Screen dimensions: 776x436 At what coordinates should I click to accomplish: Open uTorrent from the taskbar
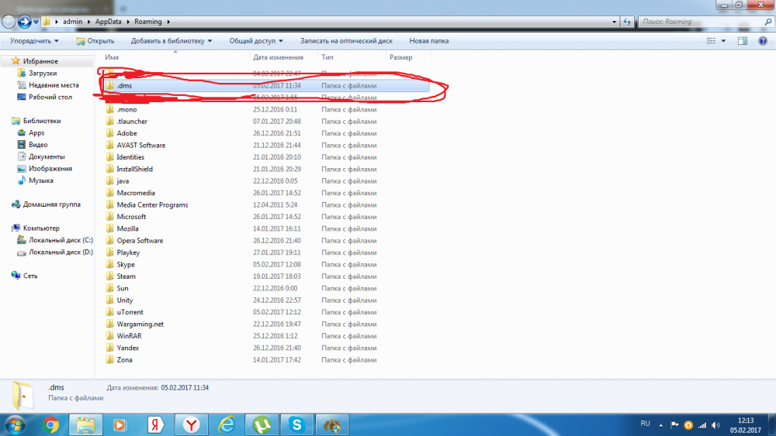pos(262,424)
